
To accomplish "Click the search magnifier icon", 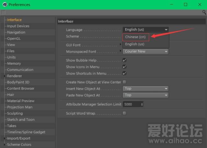I will pos(204,12).
